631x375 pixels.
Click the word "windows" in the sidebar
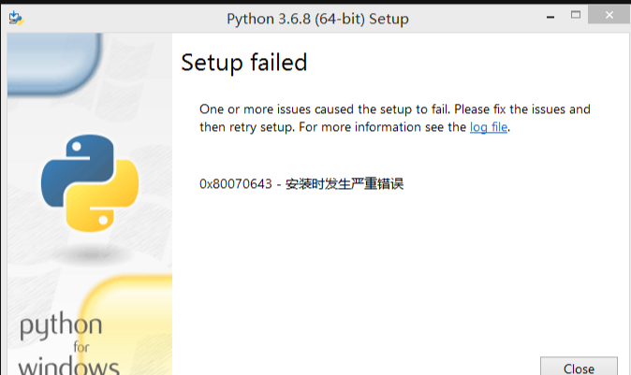pos(67,365)
